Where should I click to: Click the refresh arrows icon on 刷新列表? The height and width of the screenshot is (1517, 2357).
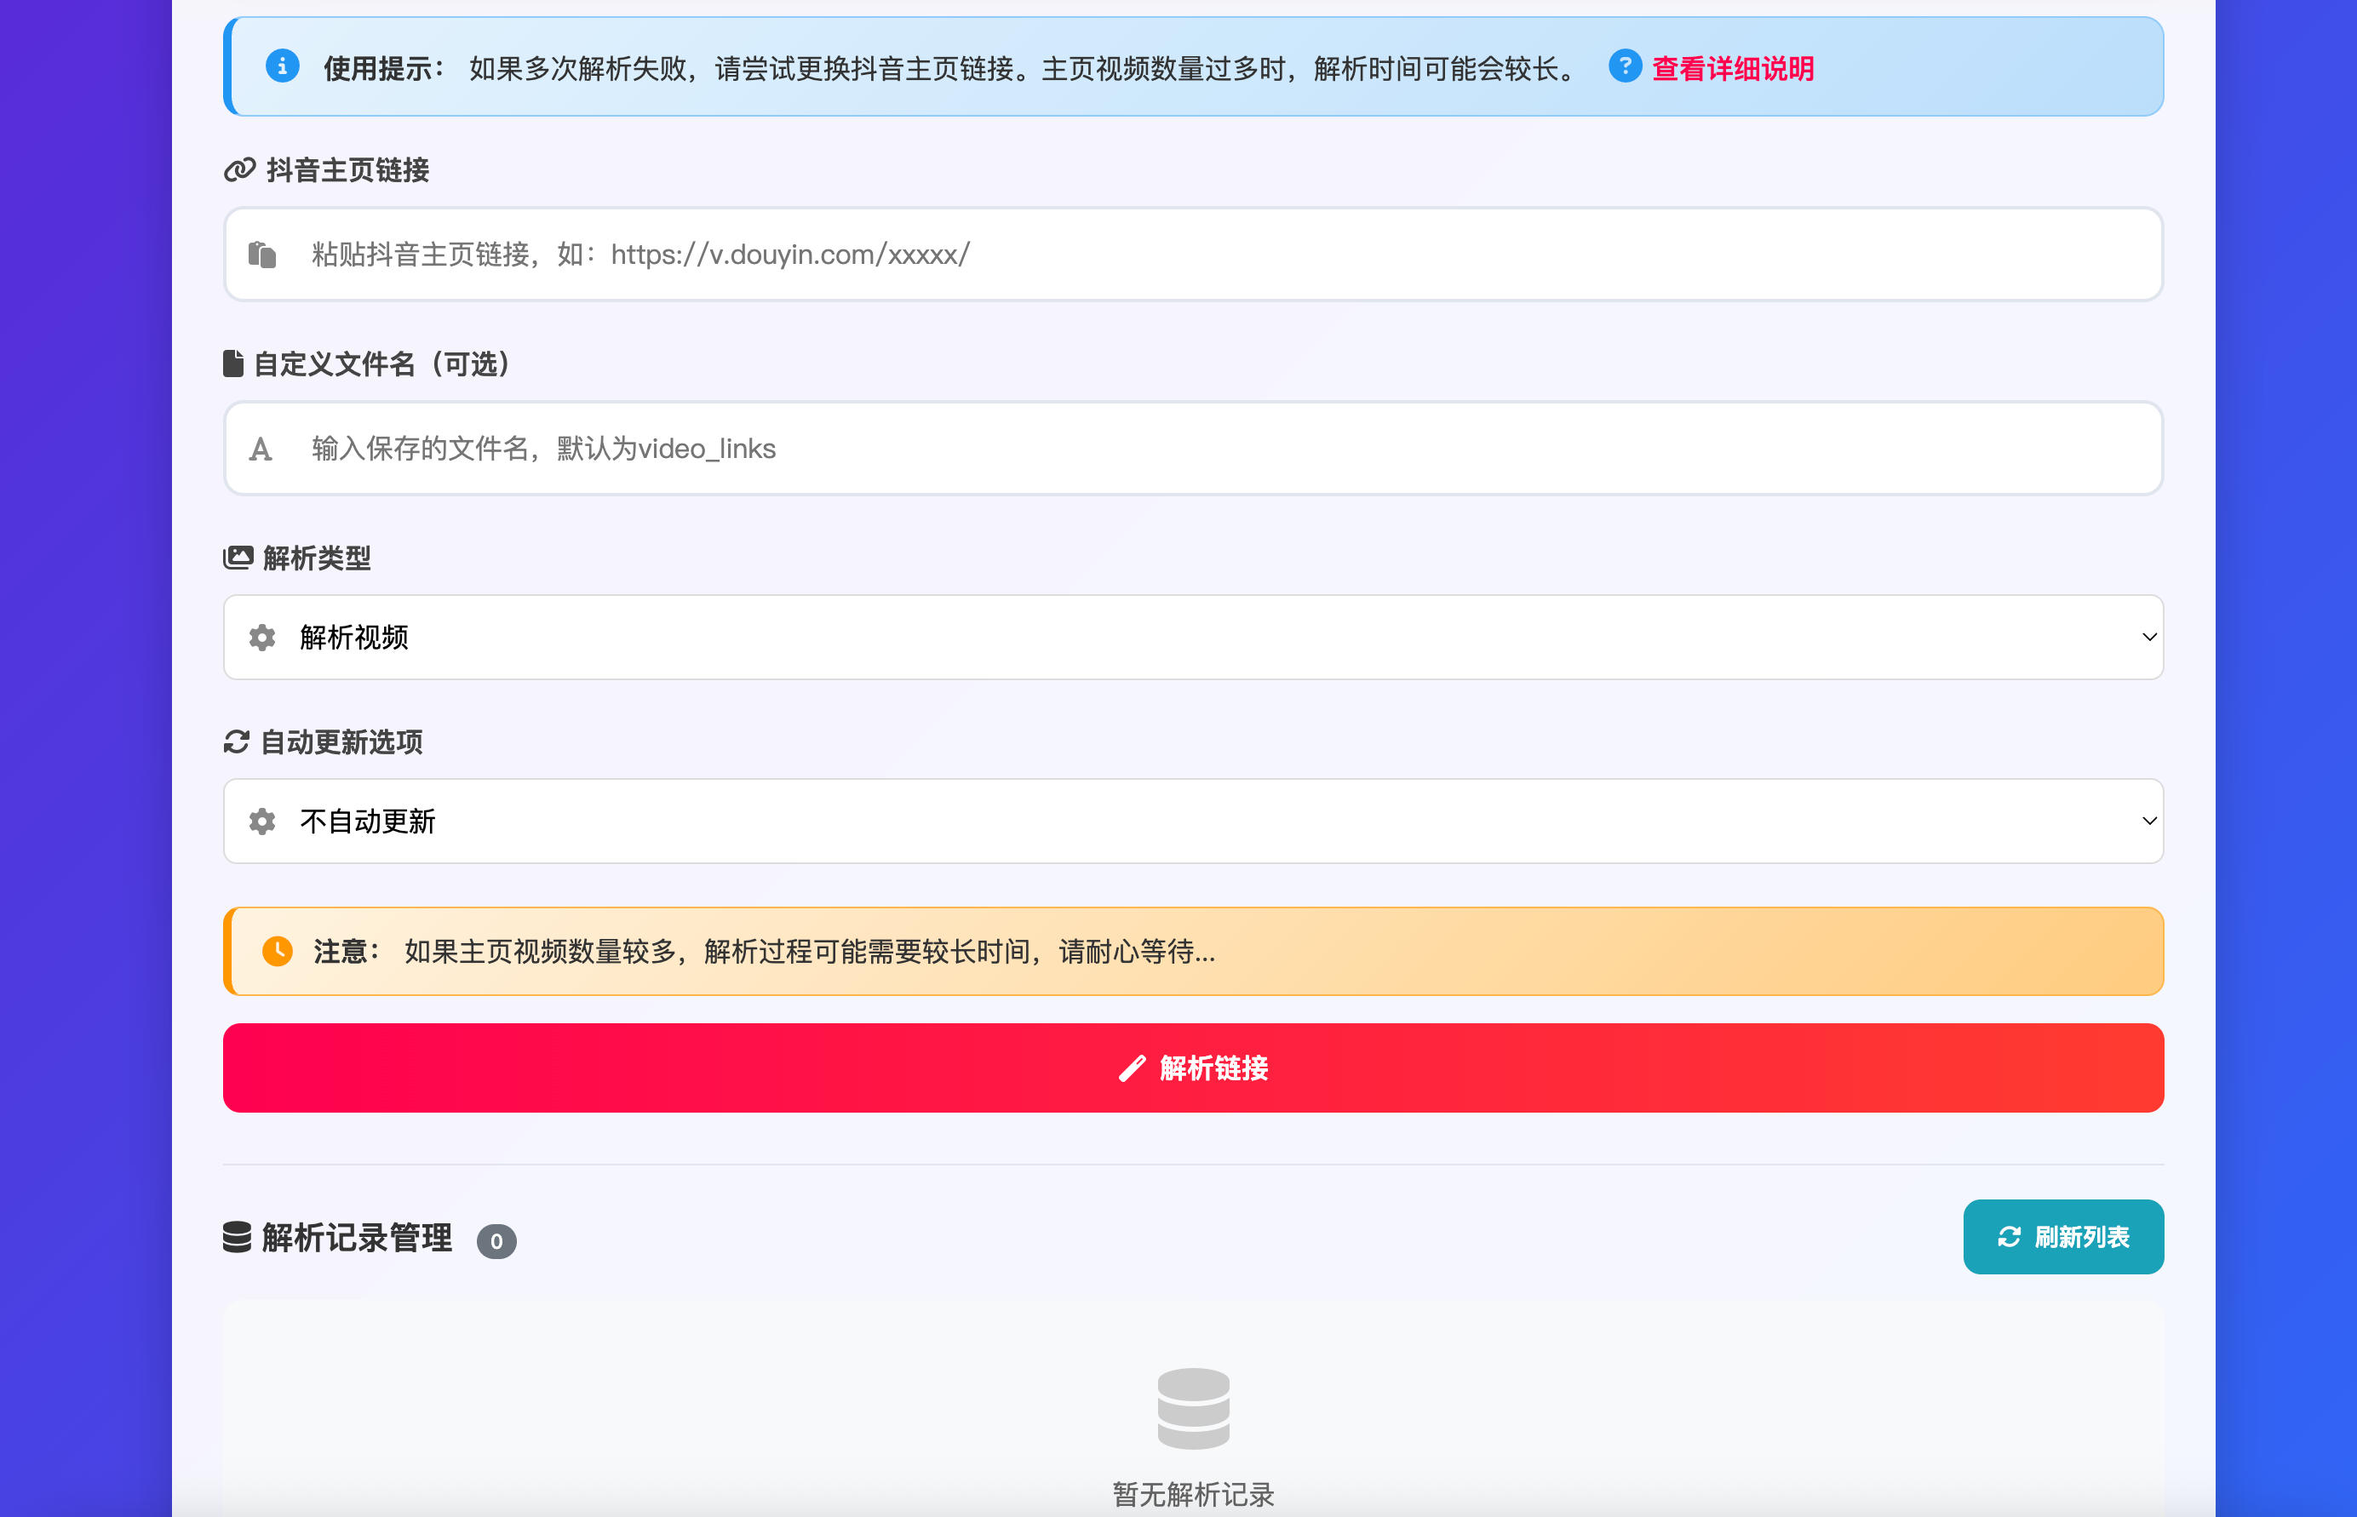tap(2010, 1237)
